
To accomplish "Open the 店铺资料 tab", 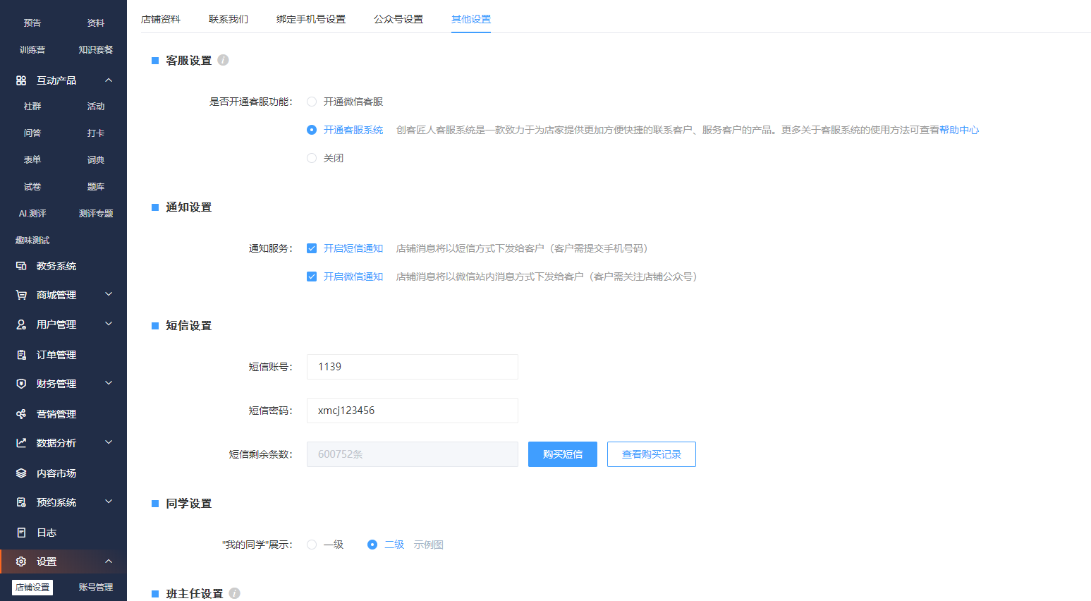I will (161, 19).
